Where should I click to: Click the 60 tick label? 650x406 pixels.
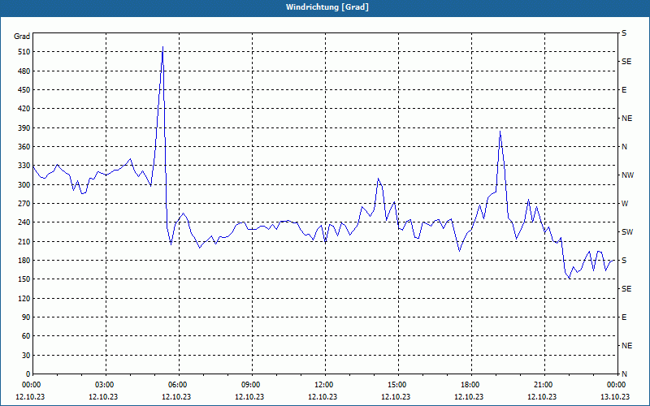tap(25, 336)
